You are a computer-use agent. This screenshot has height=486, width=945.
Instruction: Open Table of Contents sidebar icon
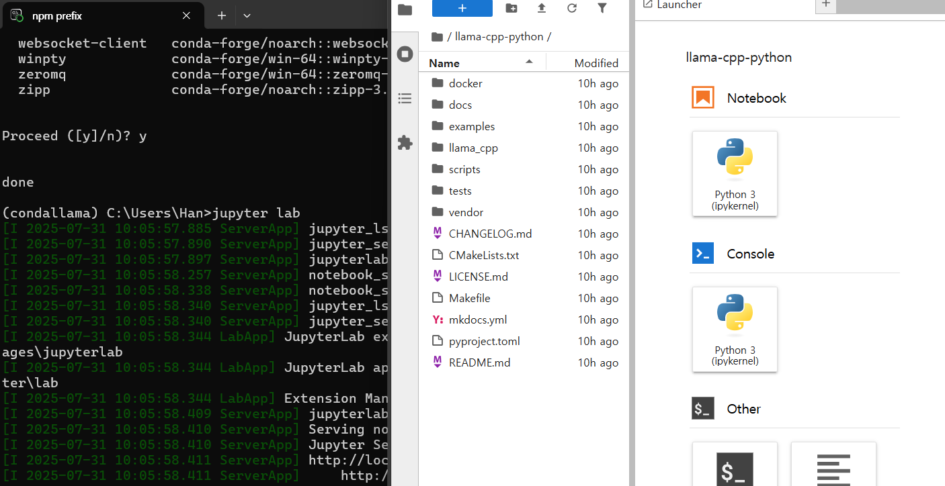pos(405,99)
